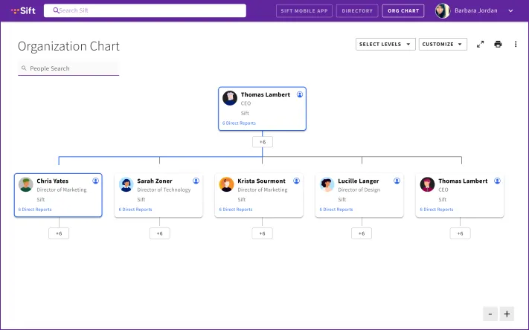
Task: Click Chris Yates name text
Action: click(53, 181)
